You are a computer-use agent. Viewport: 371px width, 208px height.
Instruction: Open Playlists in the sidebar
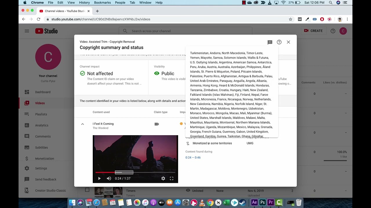pos(46,114)
